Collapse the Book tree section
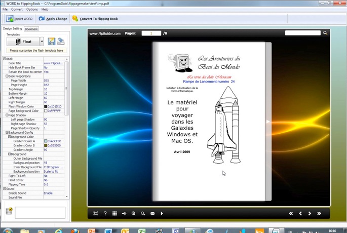This screenshot has height=233, width=347. point(5,59)
